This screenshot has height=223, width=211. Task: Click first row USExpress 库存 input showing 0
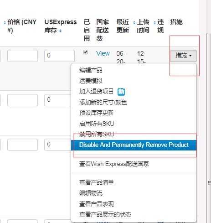[x=59, y=56]
